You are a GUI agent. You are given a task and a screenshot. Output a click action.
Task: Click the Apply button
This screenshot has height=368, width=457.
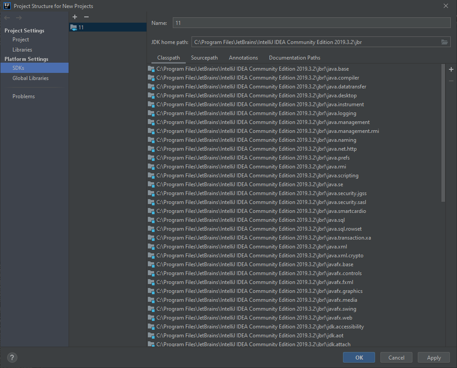point(434,357)
